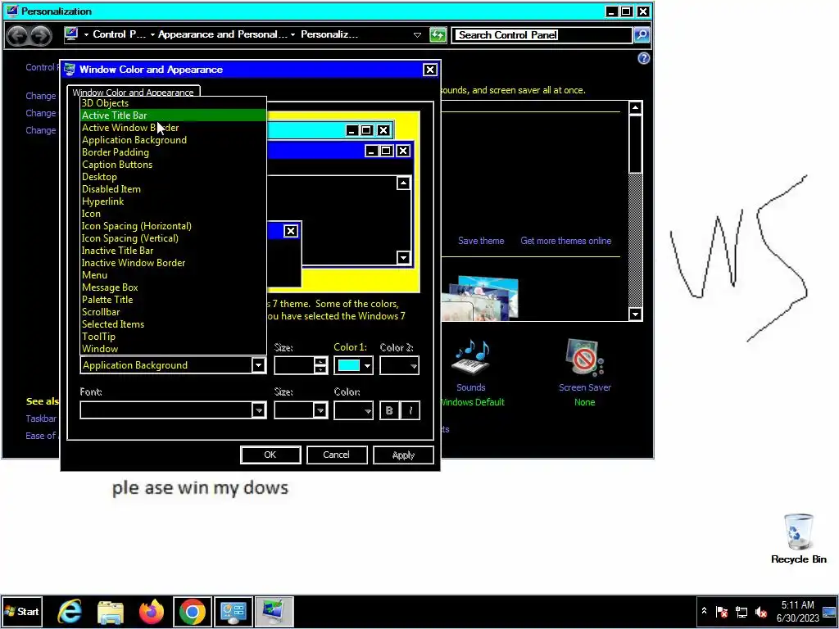839x629 pixels.
Task: Click the Window Color and Appearance tab
Action: (134, 93)
